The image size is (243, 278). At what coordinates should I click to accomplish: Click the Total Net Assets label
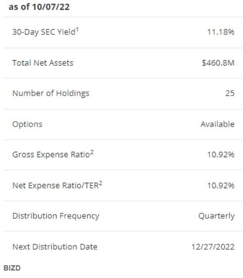coord(43,63)
